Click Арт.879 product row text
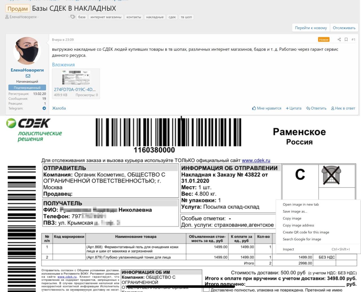Screen dimensions: 361x292 [x=129, y=257]
